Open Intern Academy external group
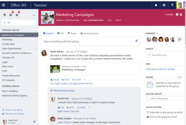186x125 pixels. 10,91
